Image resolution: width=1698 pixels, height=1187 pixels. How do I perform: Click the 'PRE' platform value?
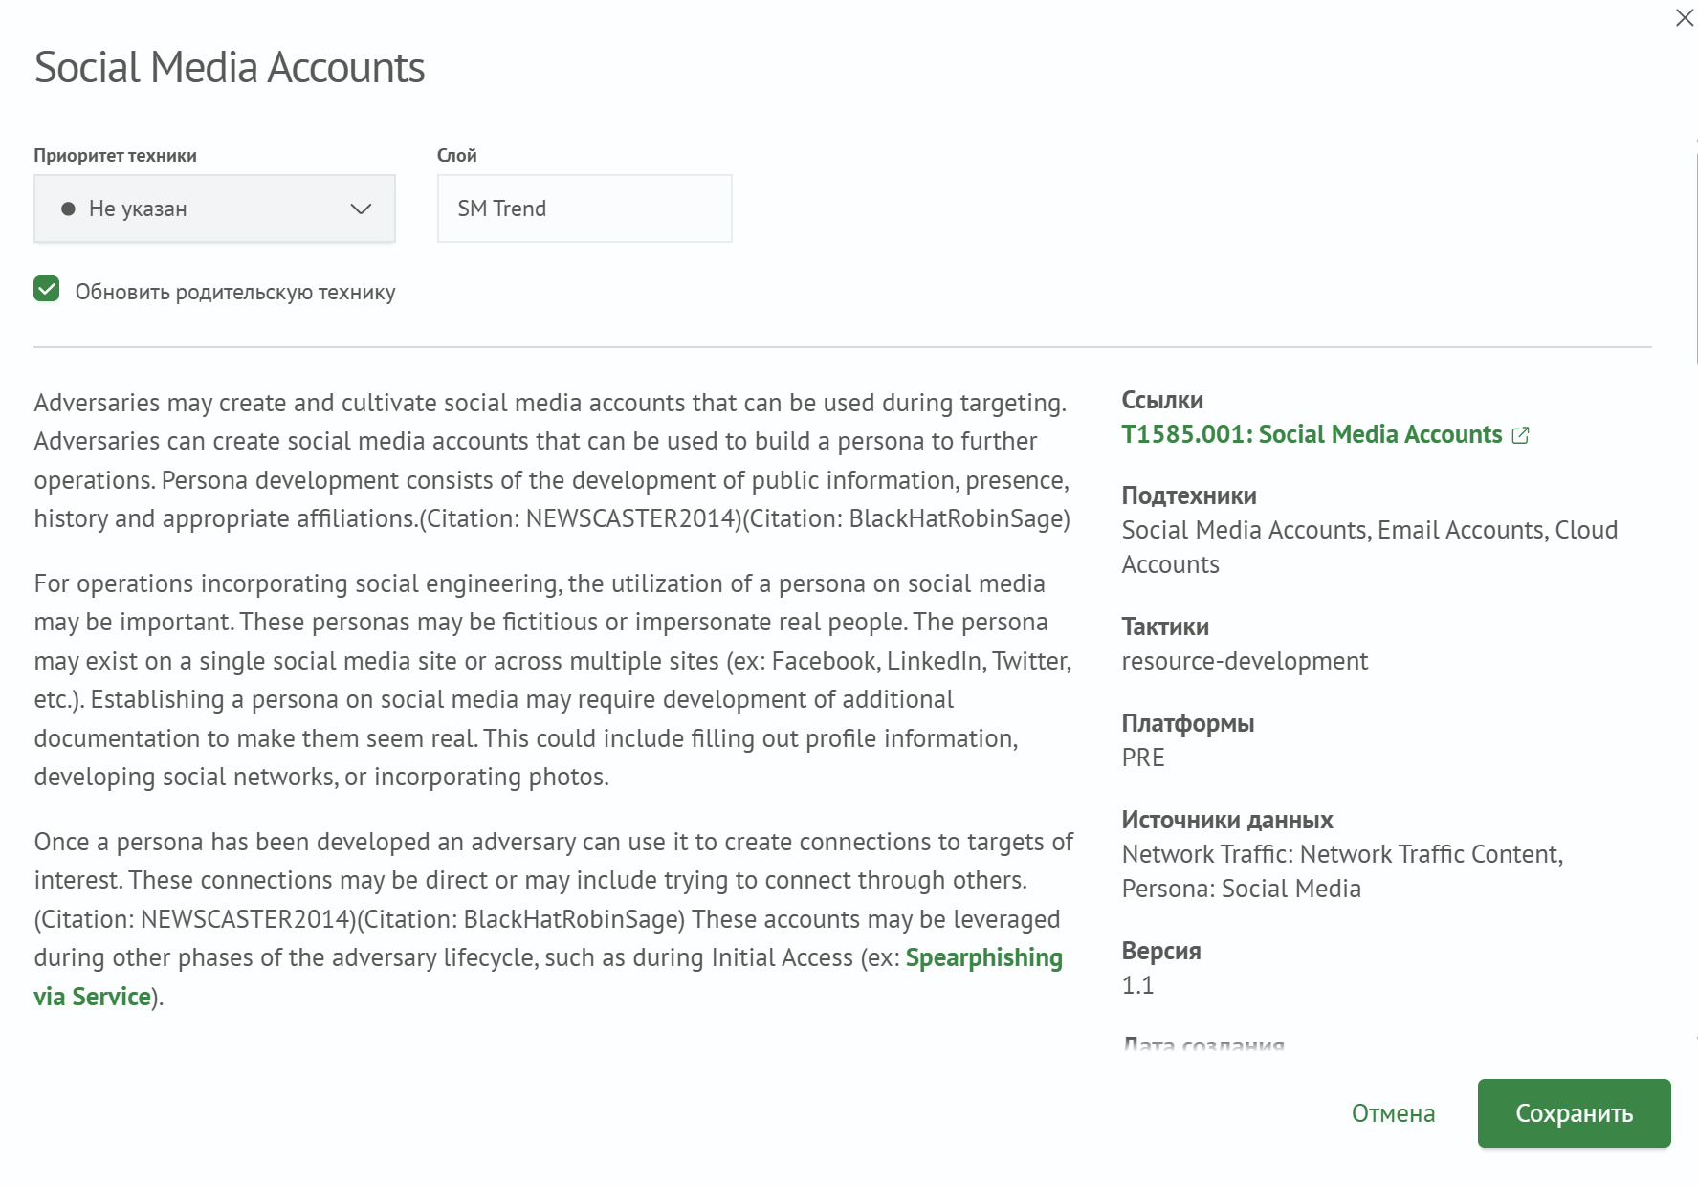pos(1142,758)
